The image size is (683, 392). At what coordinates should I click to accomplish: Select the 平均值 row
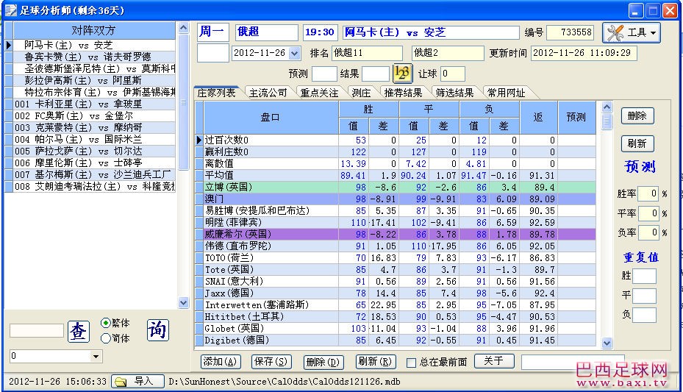[399, 176]
